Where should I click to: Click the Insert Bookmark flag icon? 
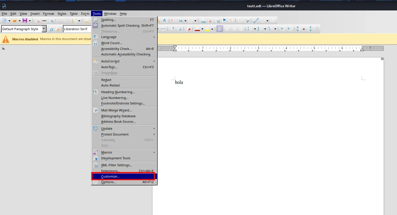[224, 20]
